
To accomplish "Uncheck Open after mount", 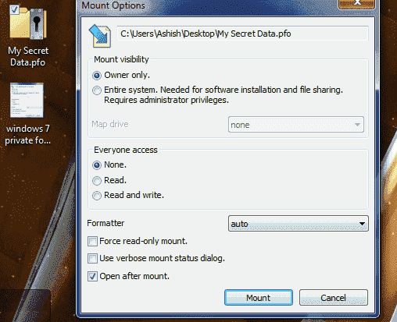I will click(92, 276).
